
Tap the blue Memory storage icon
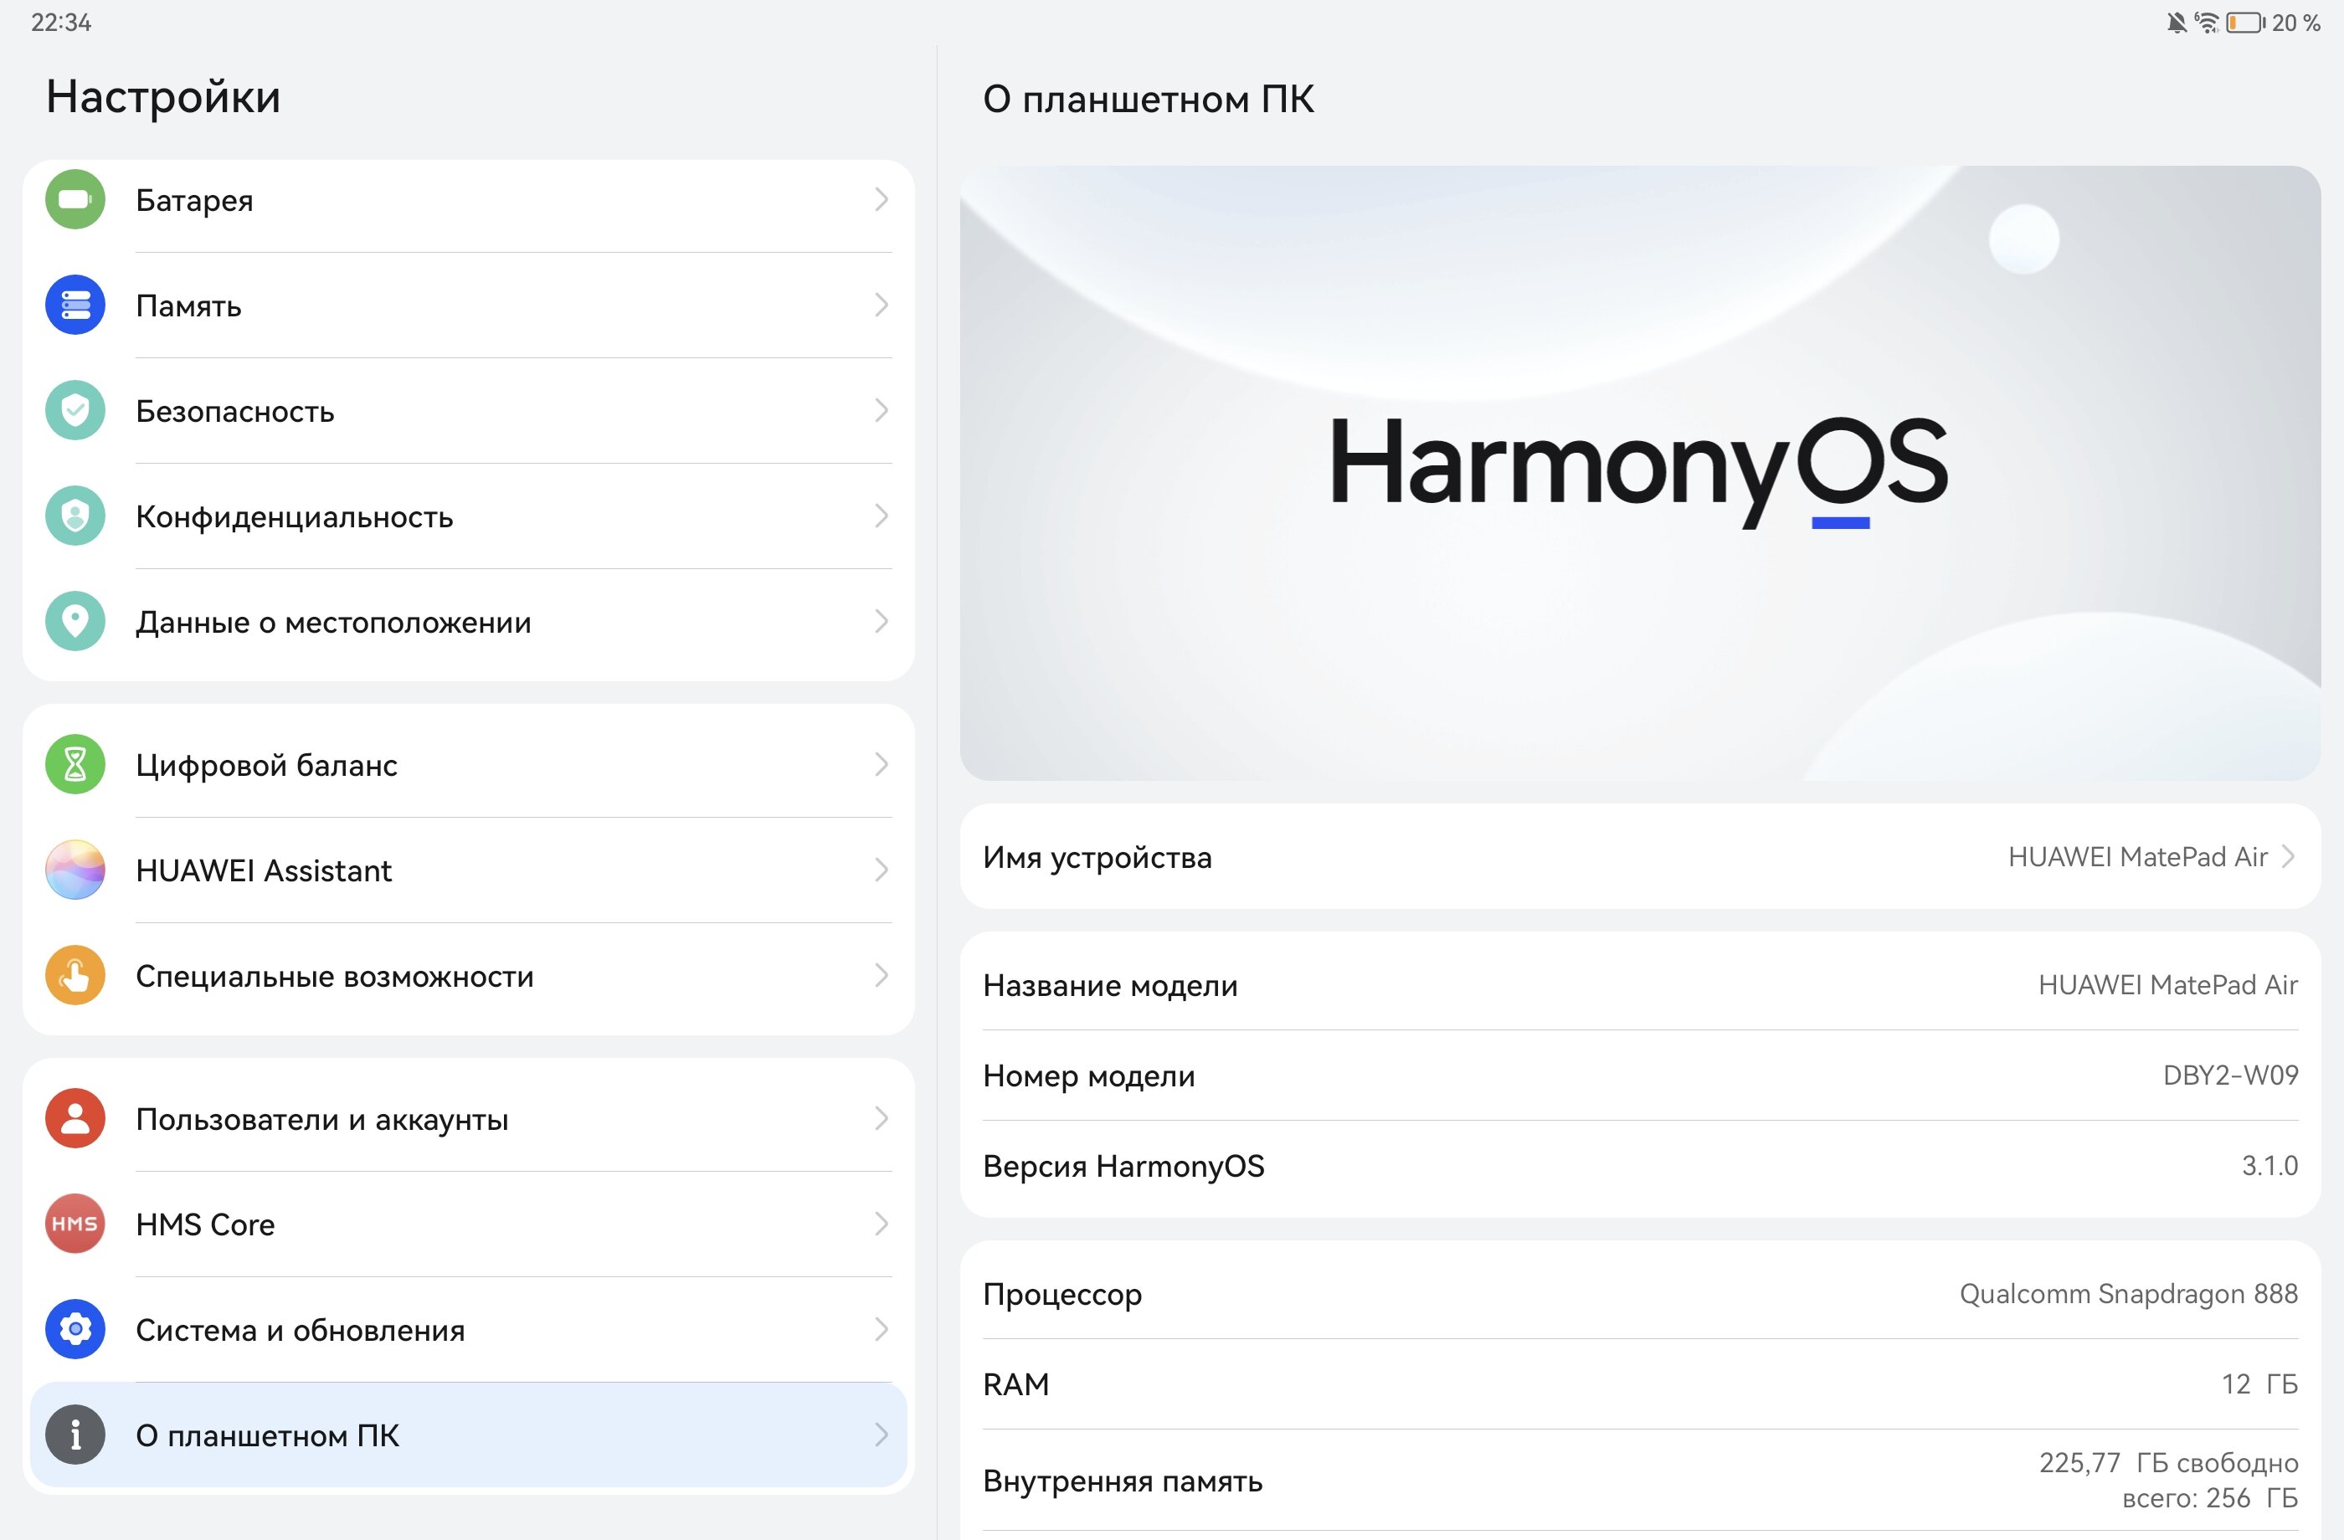coord(75,305)
